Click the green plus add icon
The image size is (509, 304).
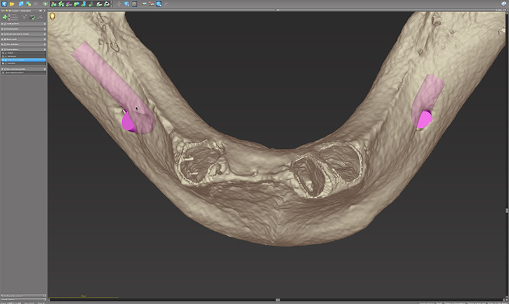tap(5, 17)
